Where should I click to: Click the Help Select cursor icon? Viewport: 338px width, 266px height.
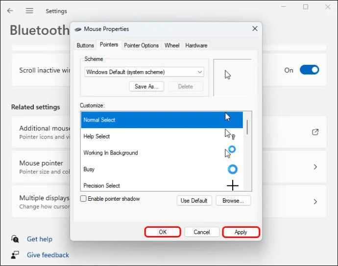(230, 134)
